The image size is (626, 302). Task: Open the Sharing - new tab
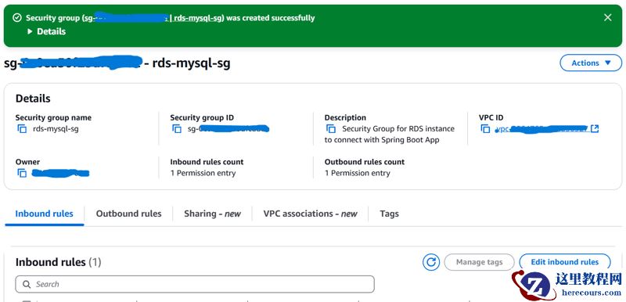click(x=212, y=214)
